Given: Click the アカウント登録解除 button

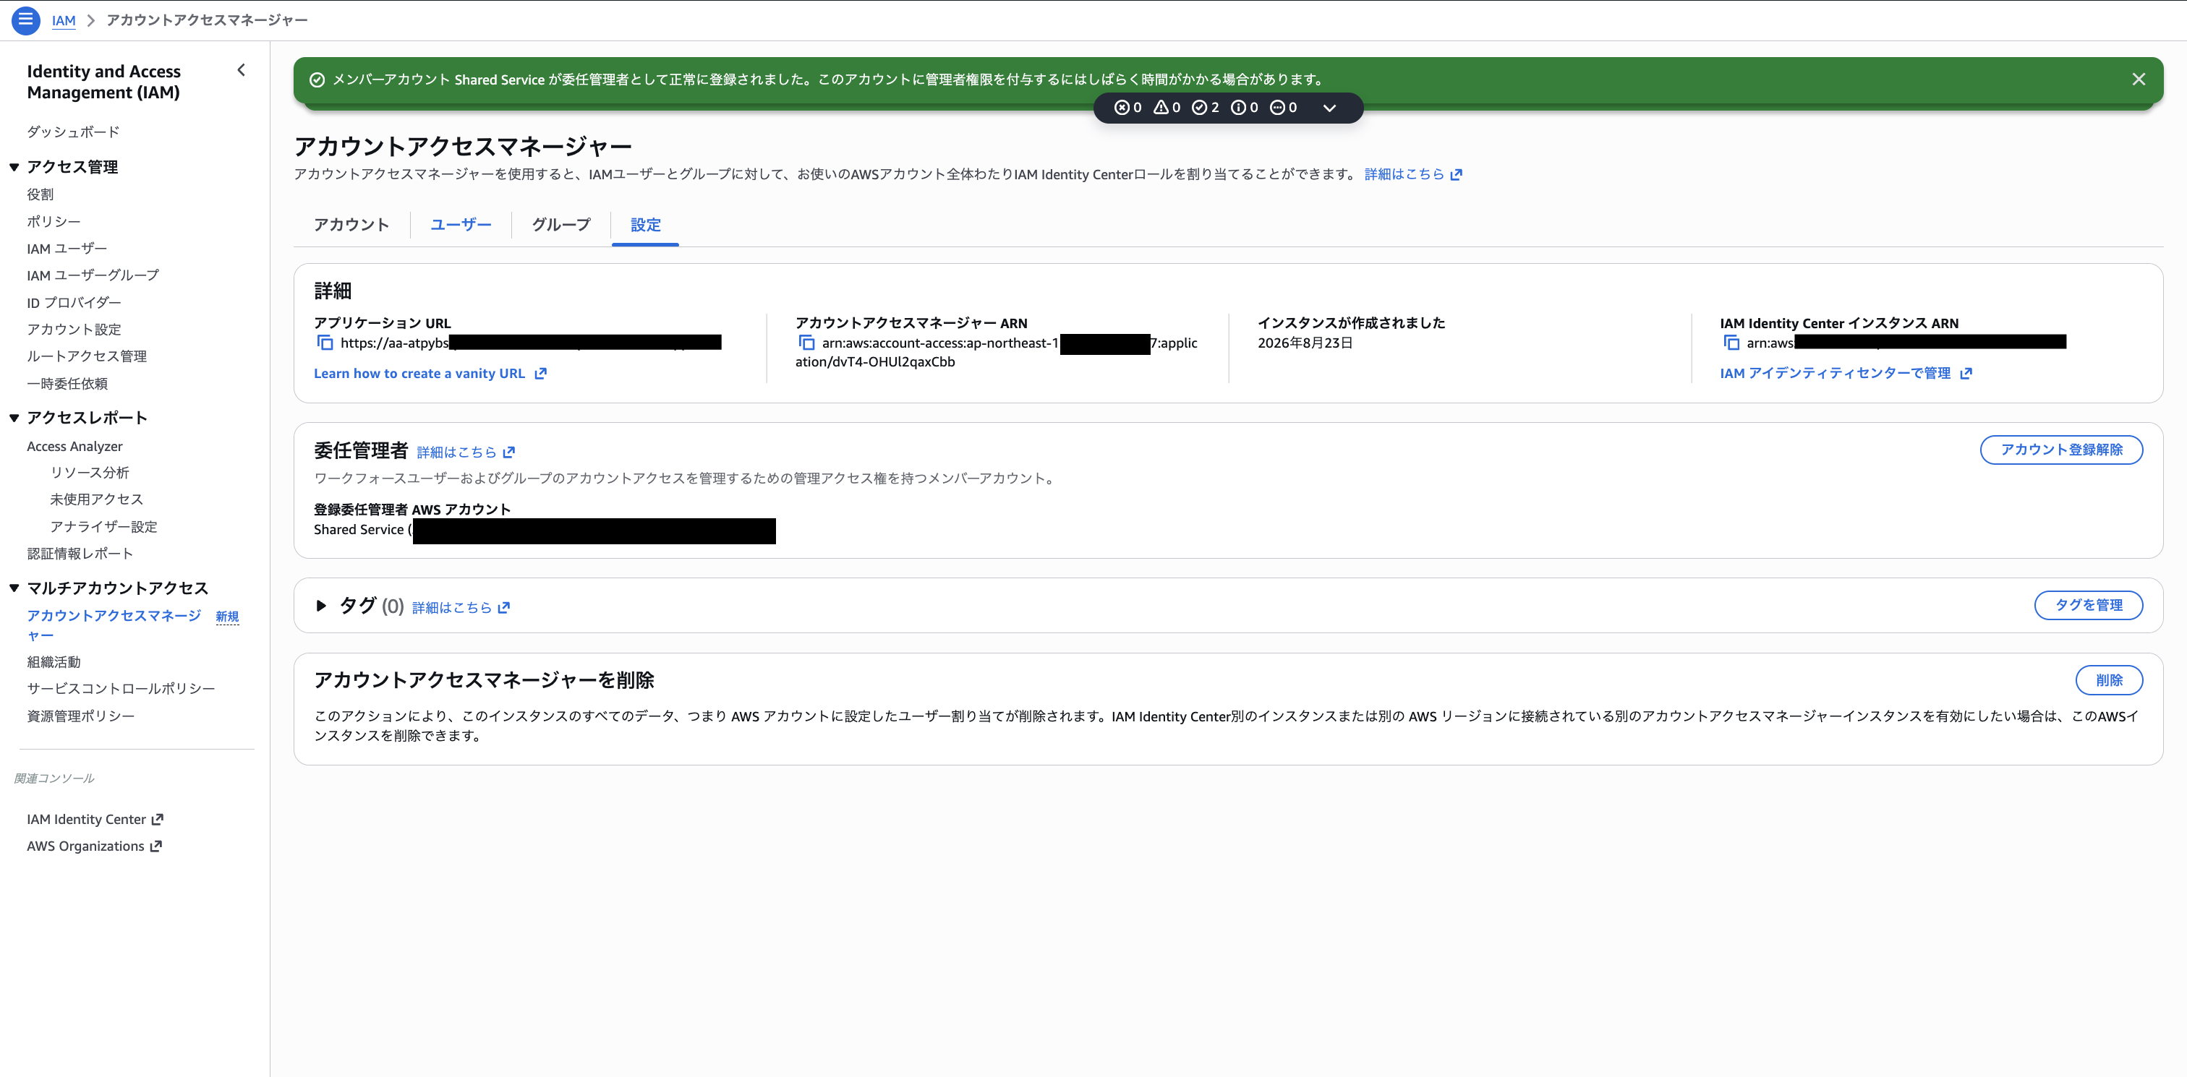Looking at the screenshot, I should 2060,450.
